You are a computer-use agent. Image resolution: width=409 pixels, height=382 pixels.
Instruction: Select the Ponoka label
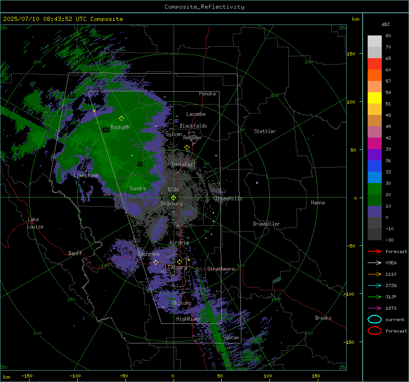point(207,94)
